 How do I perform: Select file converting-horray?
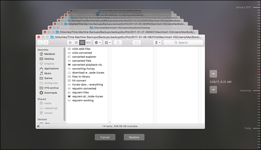(x=84, y=69)
